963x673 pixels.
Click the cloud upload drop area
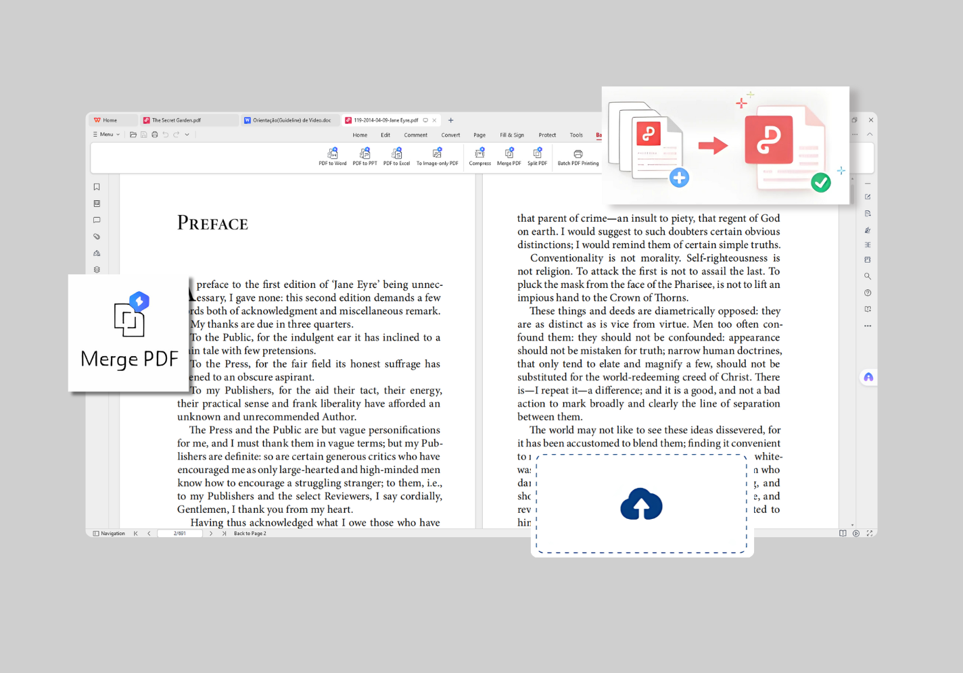(x=642, y=503)
